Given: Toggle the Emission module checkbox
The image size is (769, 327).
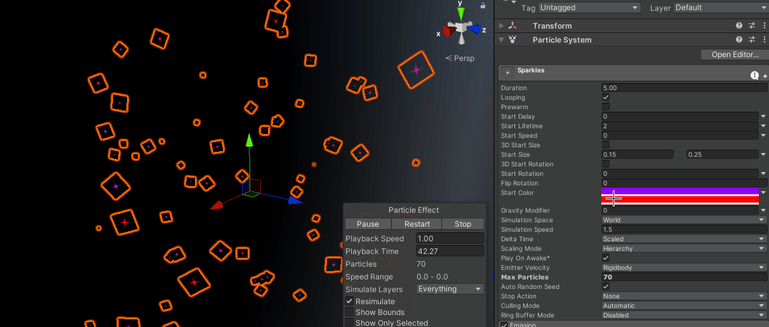Looking at the screenshot, I should pos(504,325).
